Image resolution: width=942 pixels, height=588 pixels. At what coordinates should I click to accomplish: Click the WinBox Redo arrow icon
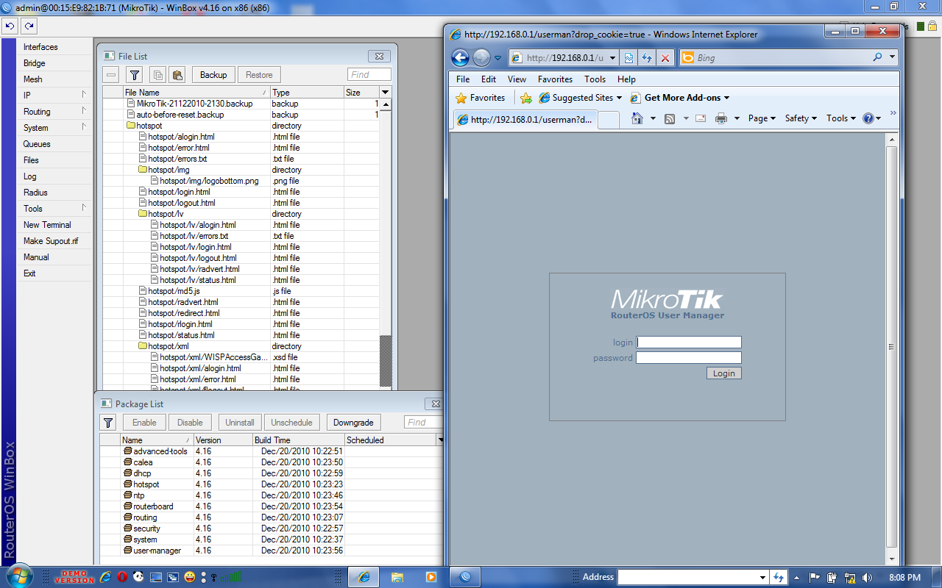[x=28, y=26]
